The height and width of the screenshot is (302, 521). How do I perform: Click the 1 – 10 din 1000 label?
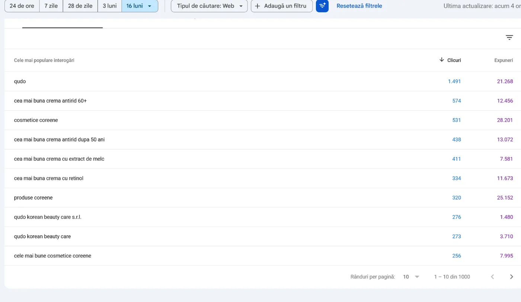click(452, 277)
